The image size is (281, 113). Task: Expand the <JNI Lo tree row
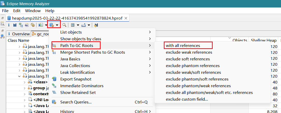click(25, 100)
